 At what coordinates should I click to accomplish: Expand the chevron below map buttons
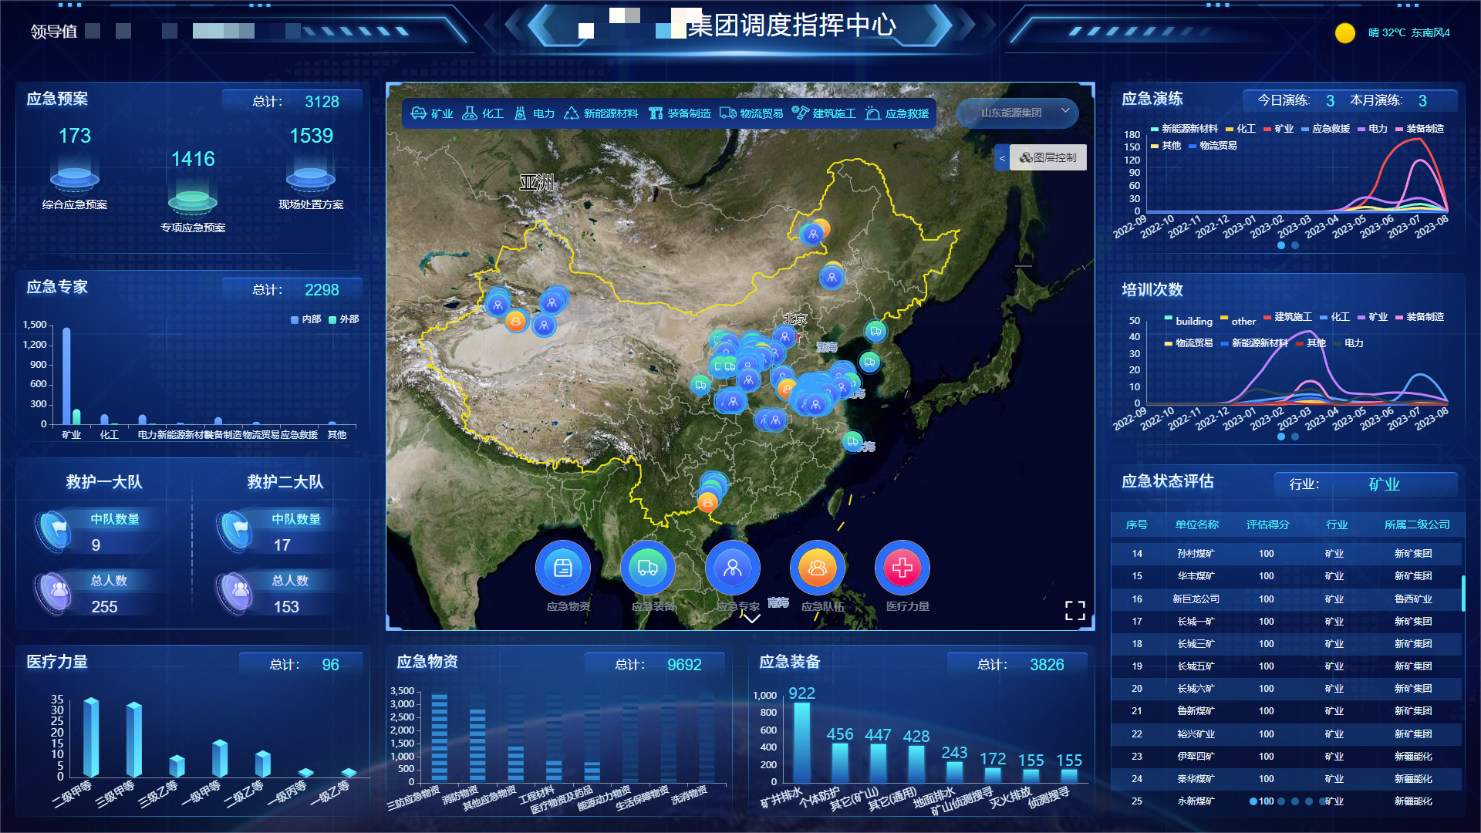coord(751,619)
